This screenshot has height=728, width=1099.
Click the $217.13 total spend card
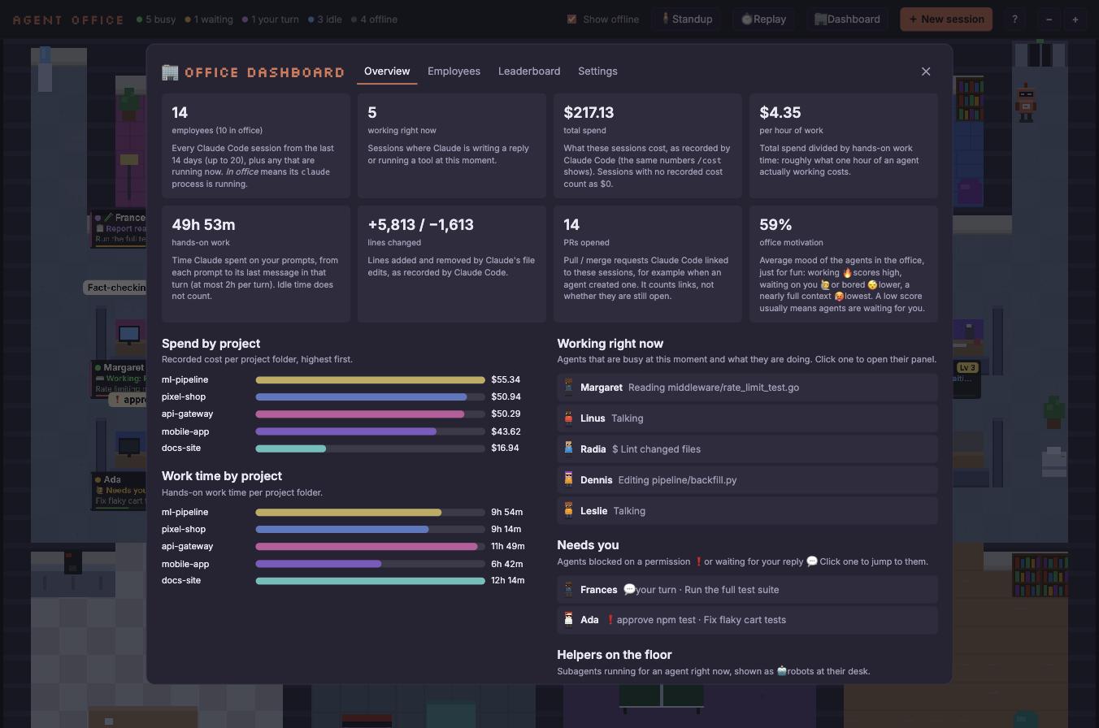(x=648, y=146)
